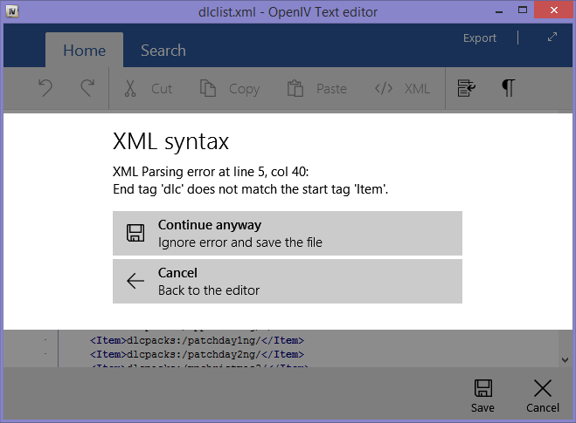
Task: Click the Redo arrow icon
Action: [87, 88]
